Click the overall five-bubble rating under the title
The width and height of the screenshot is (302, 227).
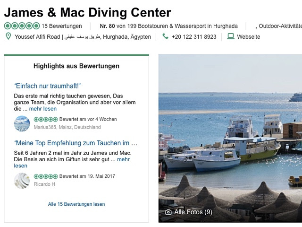pyautogui.click(x=22, y=26)
